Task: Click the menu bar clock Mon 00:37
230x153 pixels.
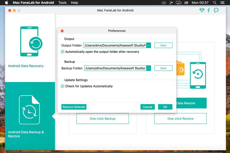Action: 200,3
